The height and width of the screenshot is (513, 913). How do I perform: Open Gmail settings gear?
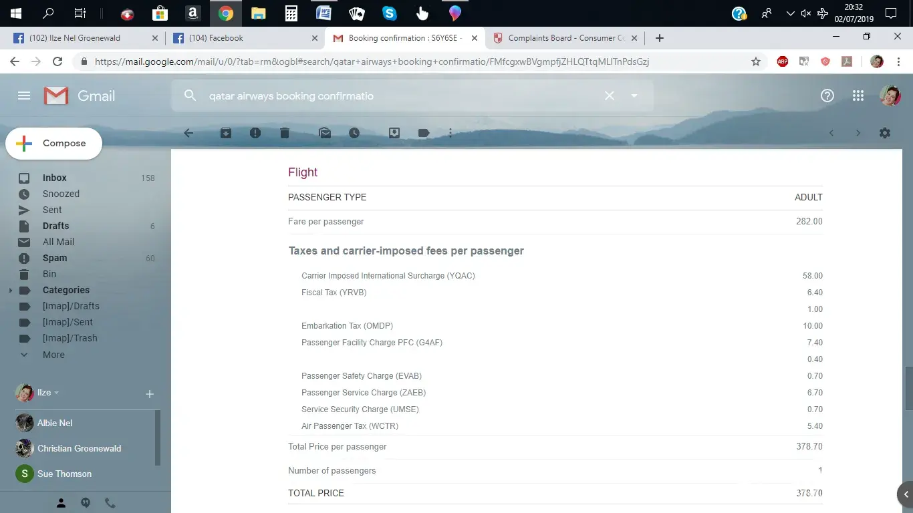coord(885,133)
